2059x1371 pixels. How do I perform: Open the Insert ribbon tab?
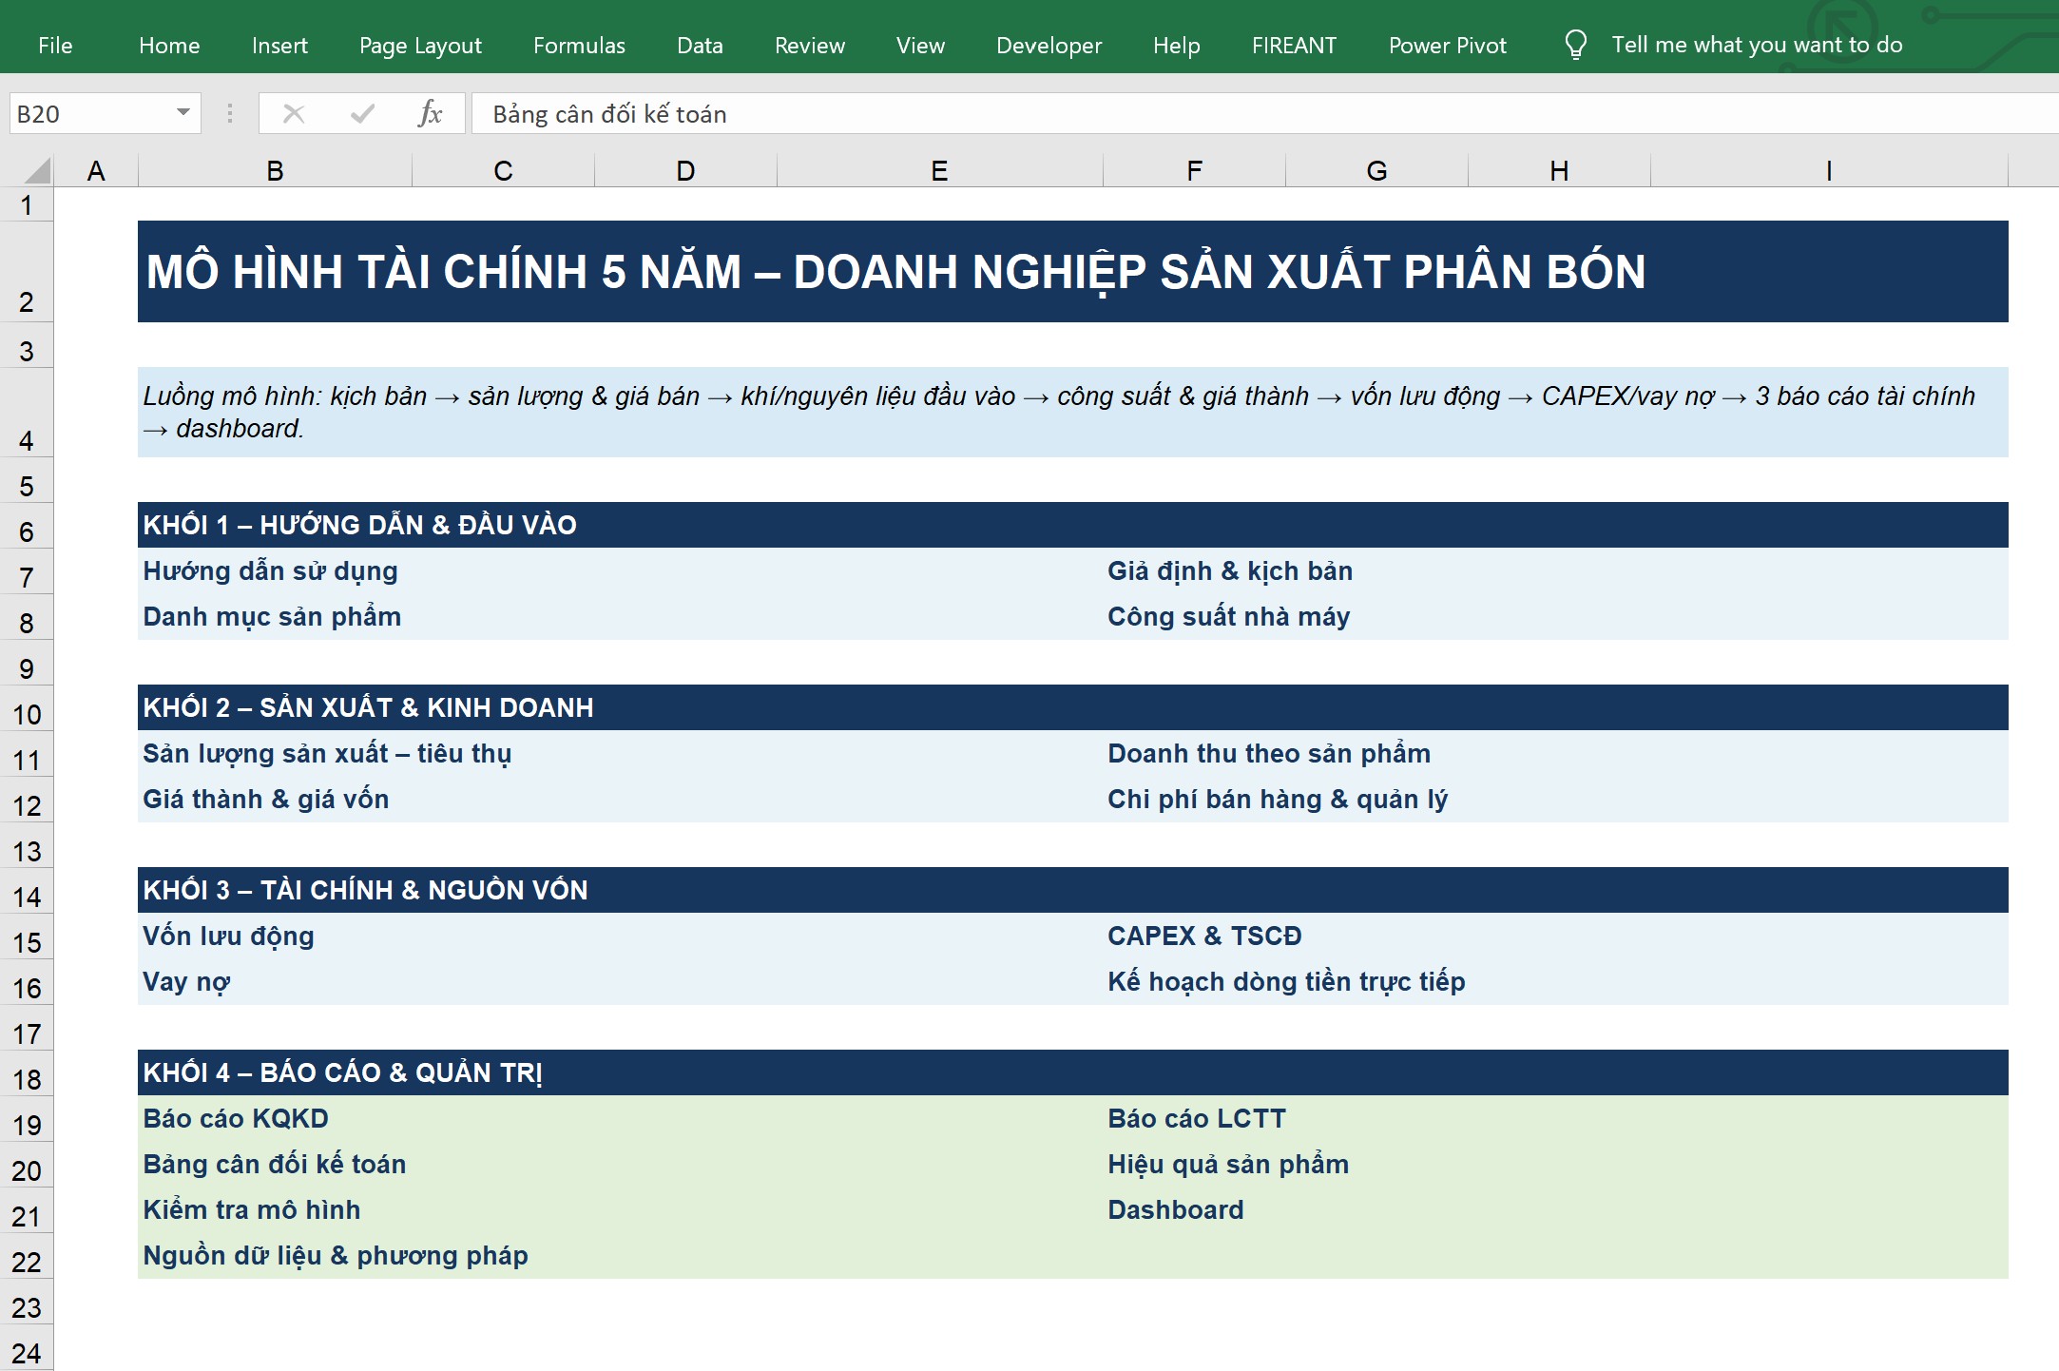tap(279, 45)
